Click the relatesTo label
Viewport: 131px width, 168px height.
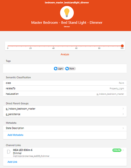point(10,88)
